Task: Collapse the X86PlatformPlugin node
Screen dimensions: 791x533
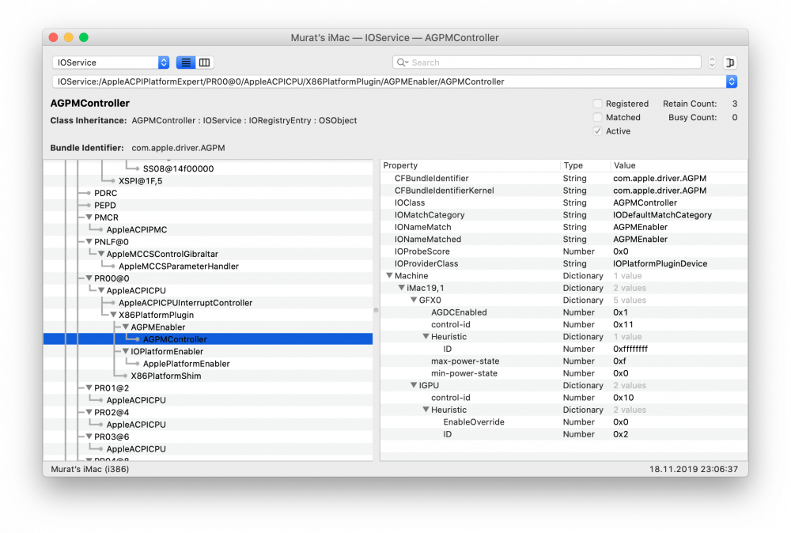Action: (113, 315)
